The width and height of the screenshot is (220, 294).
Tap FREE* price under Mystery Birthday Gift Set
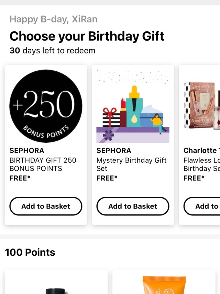coord(107,178)
